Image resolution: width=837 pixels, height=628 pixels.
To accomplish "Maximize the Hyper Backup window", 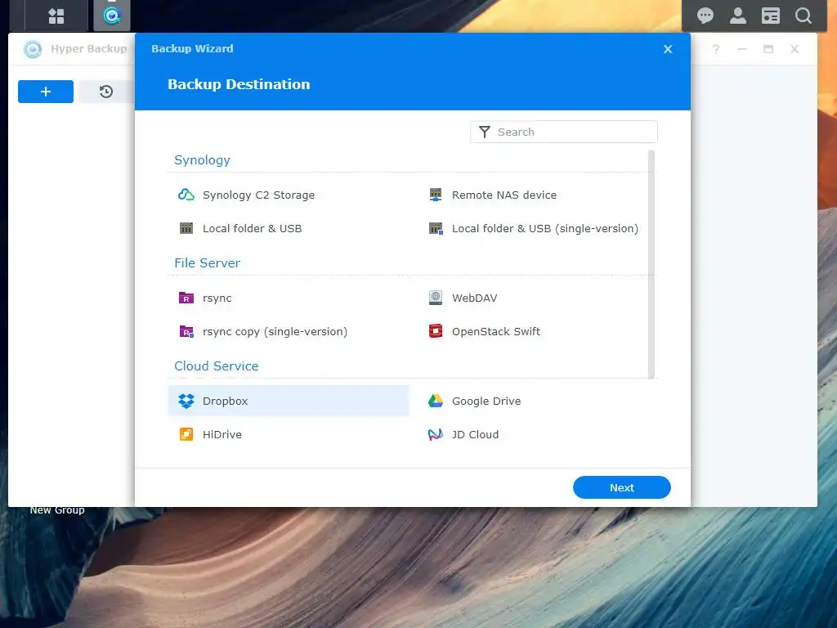I will click(x=768, y=49).
